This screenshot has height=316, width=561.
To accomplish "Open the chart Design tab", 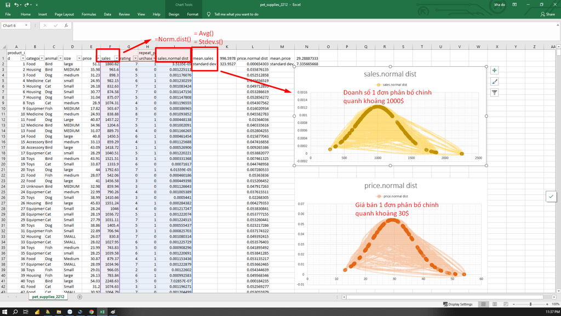I will (174, 14).
